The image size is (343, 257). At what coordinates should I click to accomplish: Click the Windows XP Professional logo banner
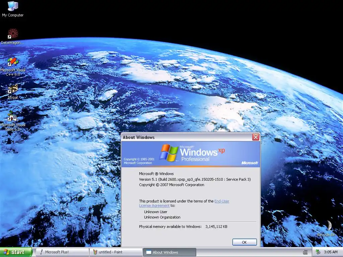tap(191, 154)
